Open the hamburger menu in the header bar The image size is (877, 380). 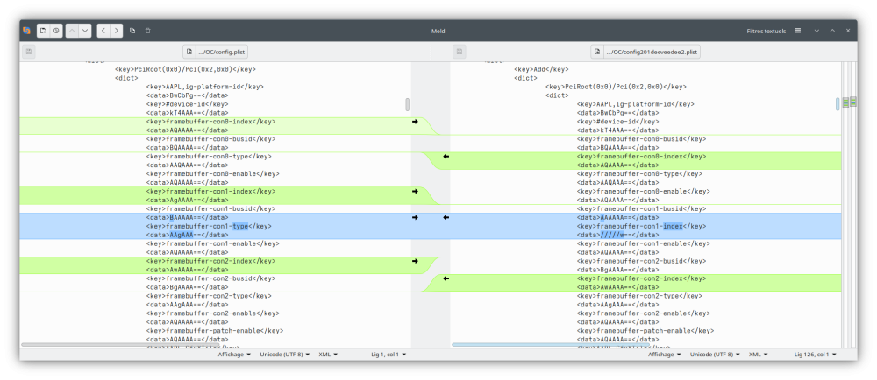tap(798, 31)
